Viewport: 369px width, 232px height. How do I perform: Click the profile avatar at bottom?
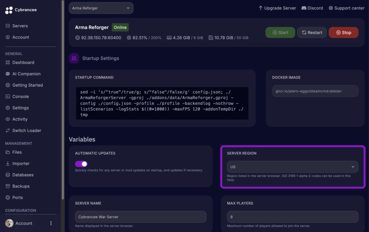[9, 223]
